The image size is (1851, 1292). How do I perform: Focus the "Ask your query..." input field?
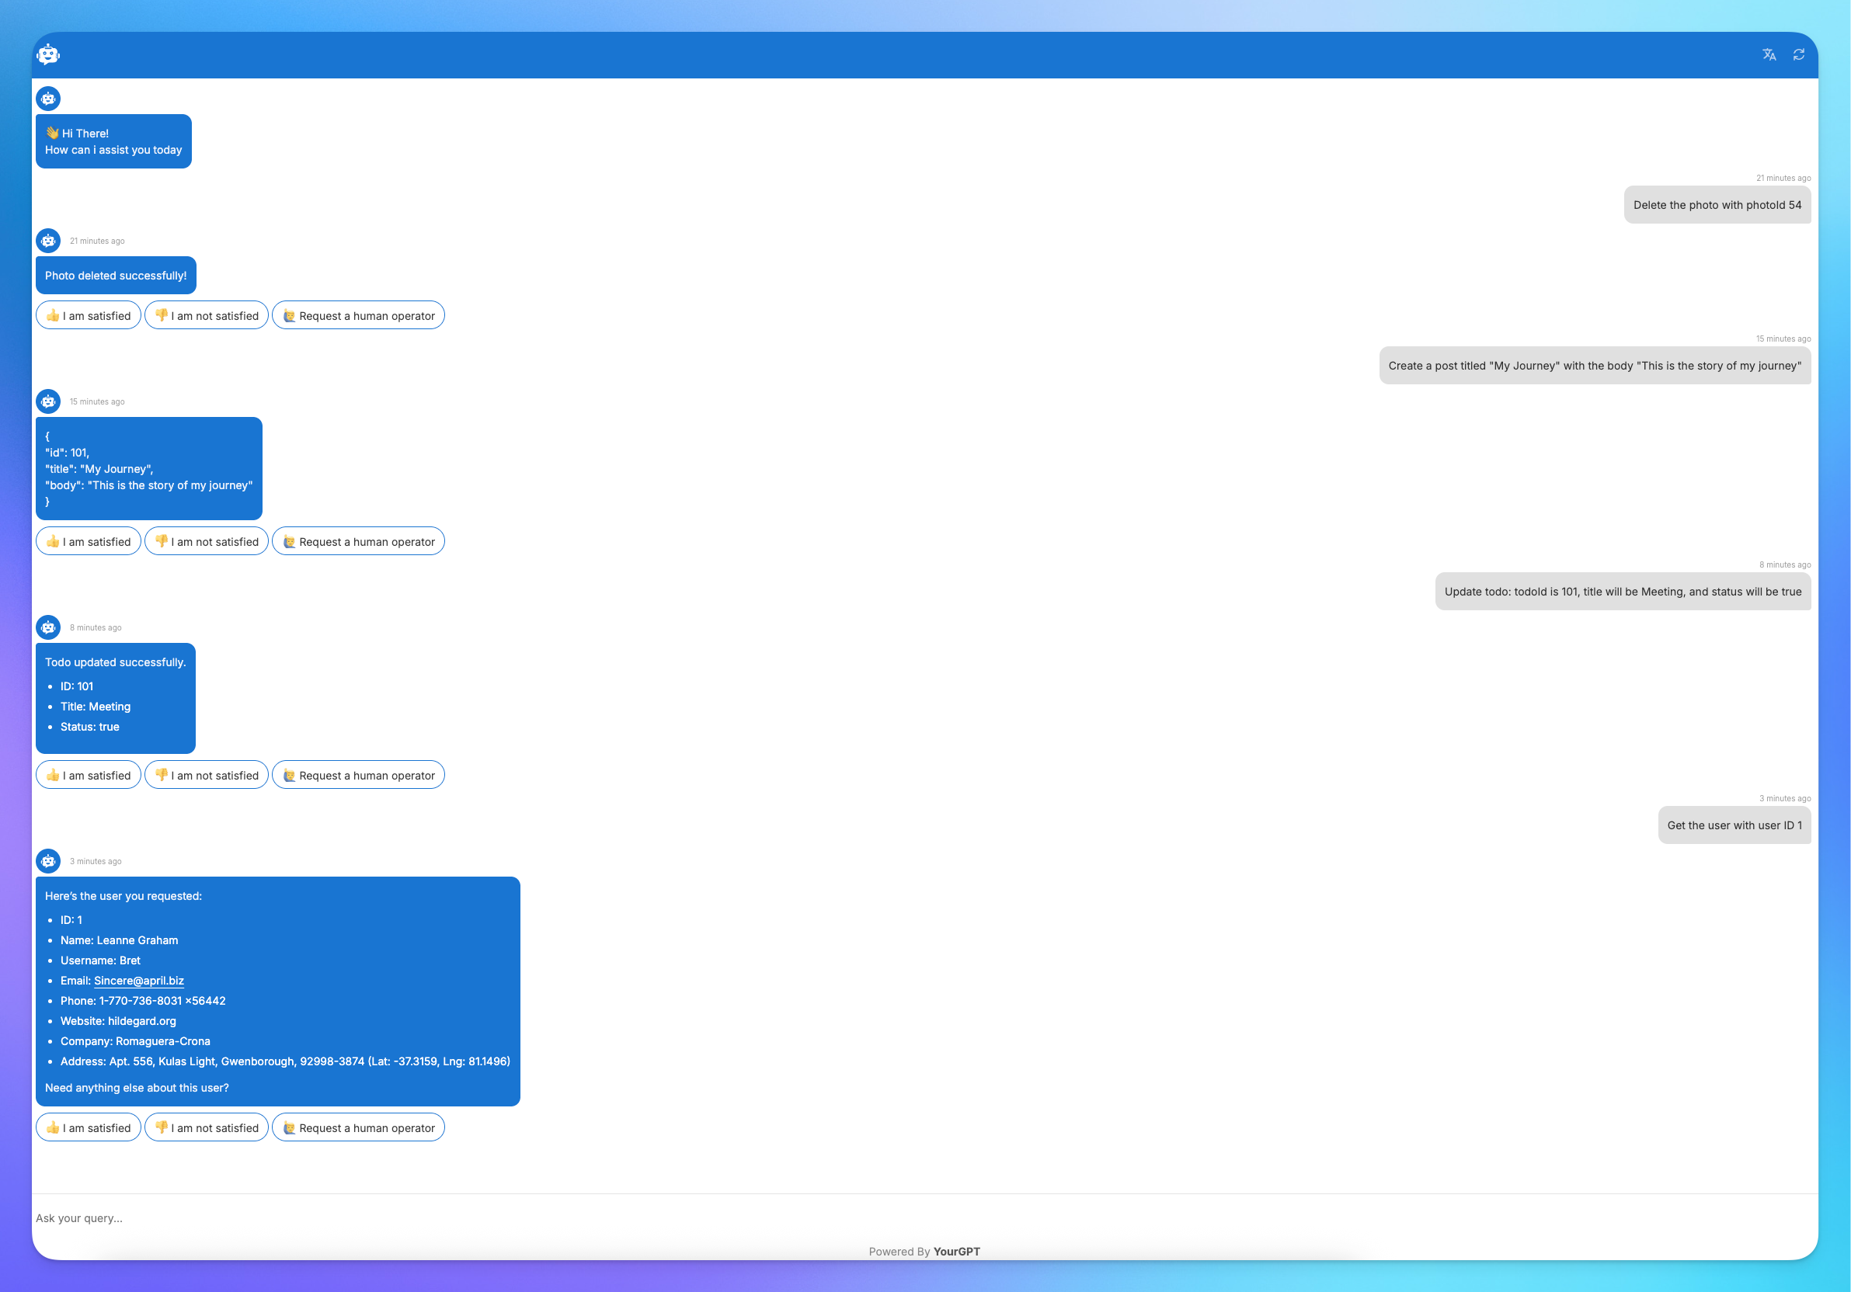click(924, 1217)
